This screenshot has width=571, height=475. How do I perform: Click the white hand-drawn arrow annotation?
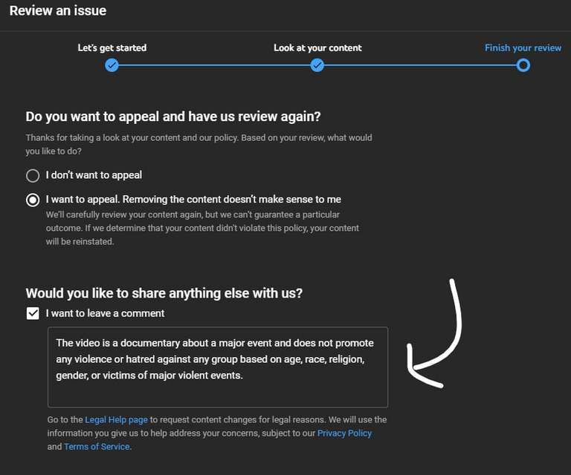pos(434,333)
